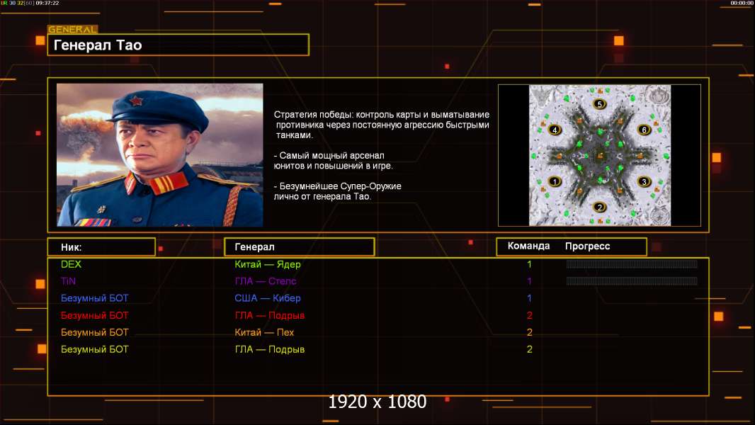
Task: Click the snowy map preview thumbnail
Action: click(600, 155)
